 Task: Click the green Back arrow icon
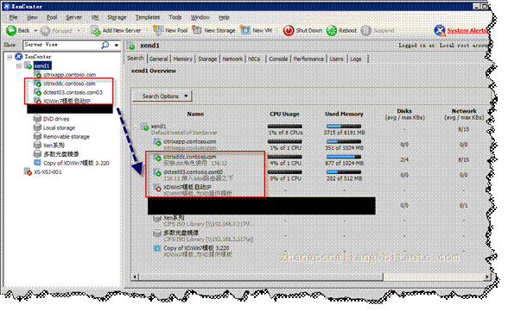click(11, 31)
